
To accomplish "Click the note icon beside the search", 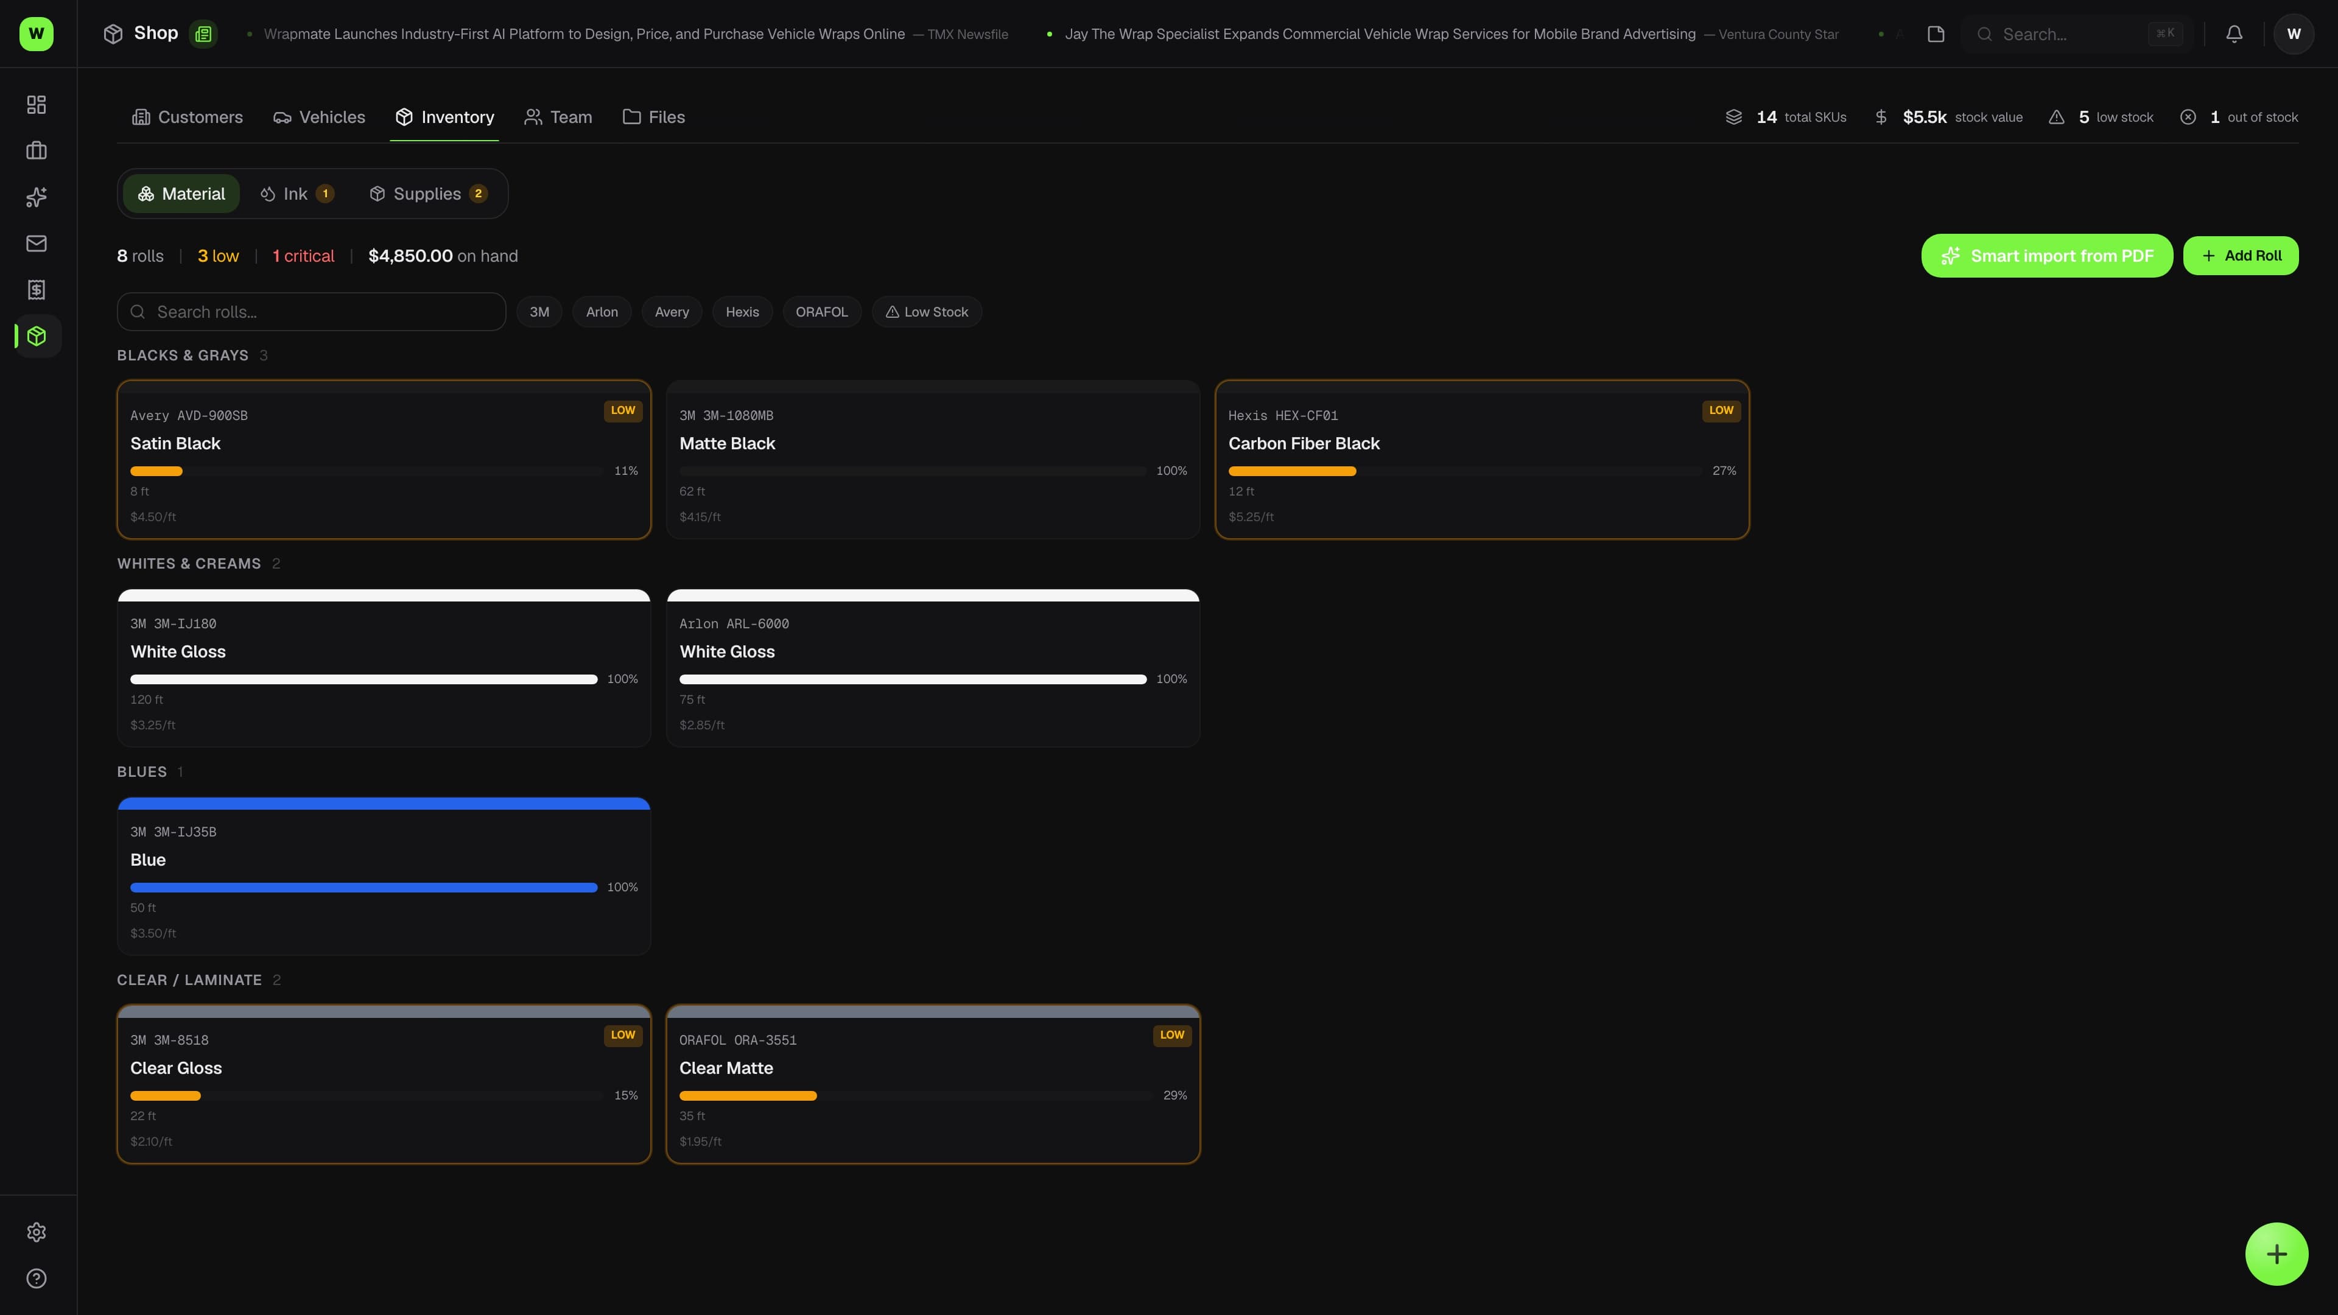I will [x=1936, y=33].
